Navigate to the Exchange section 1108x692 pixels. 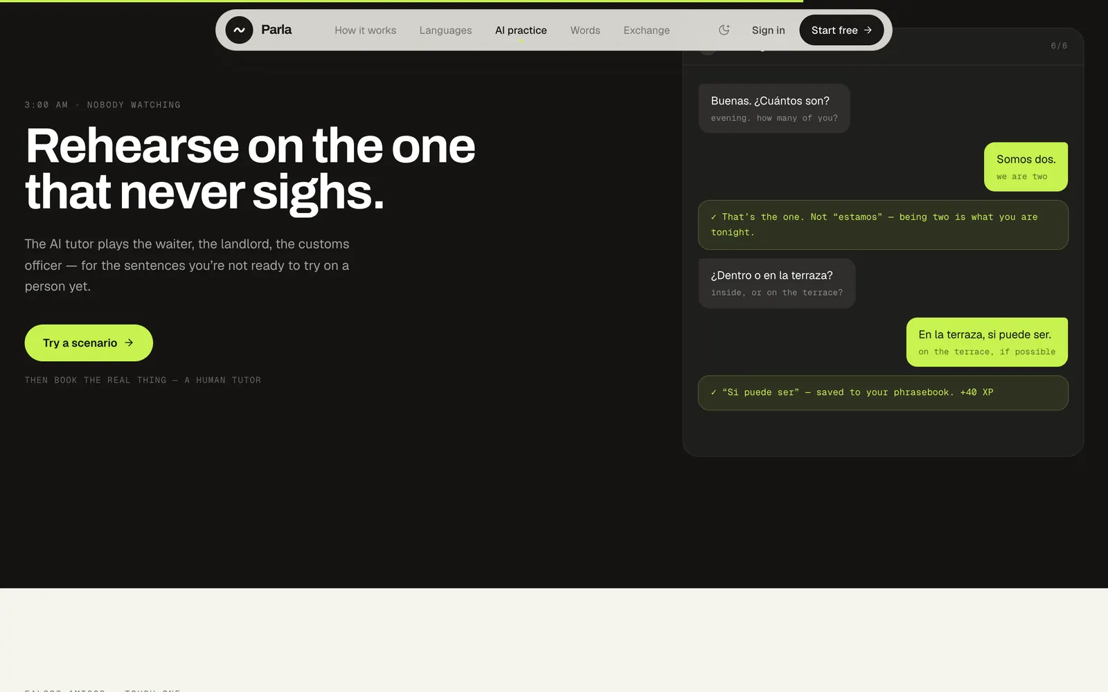[x=646, y=30]
